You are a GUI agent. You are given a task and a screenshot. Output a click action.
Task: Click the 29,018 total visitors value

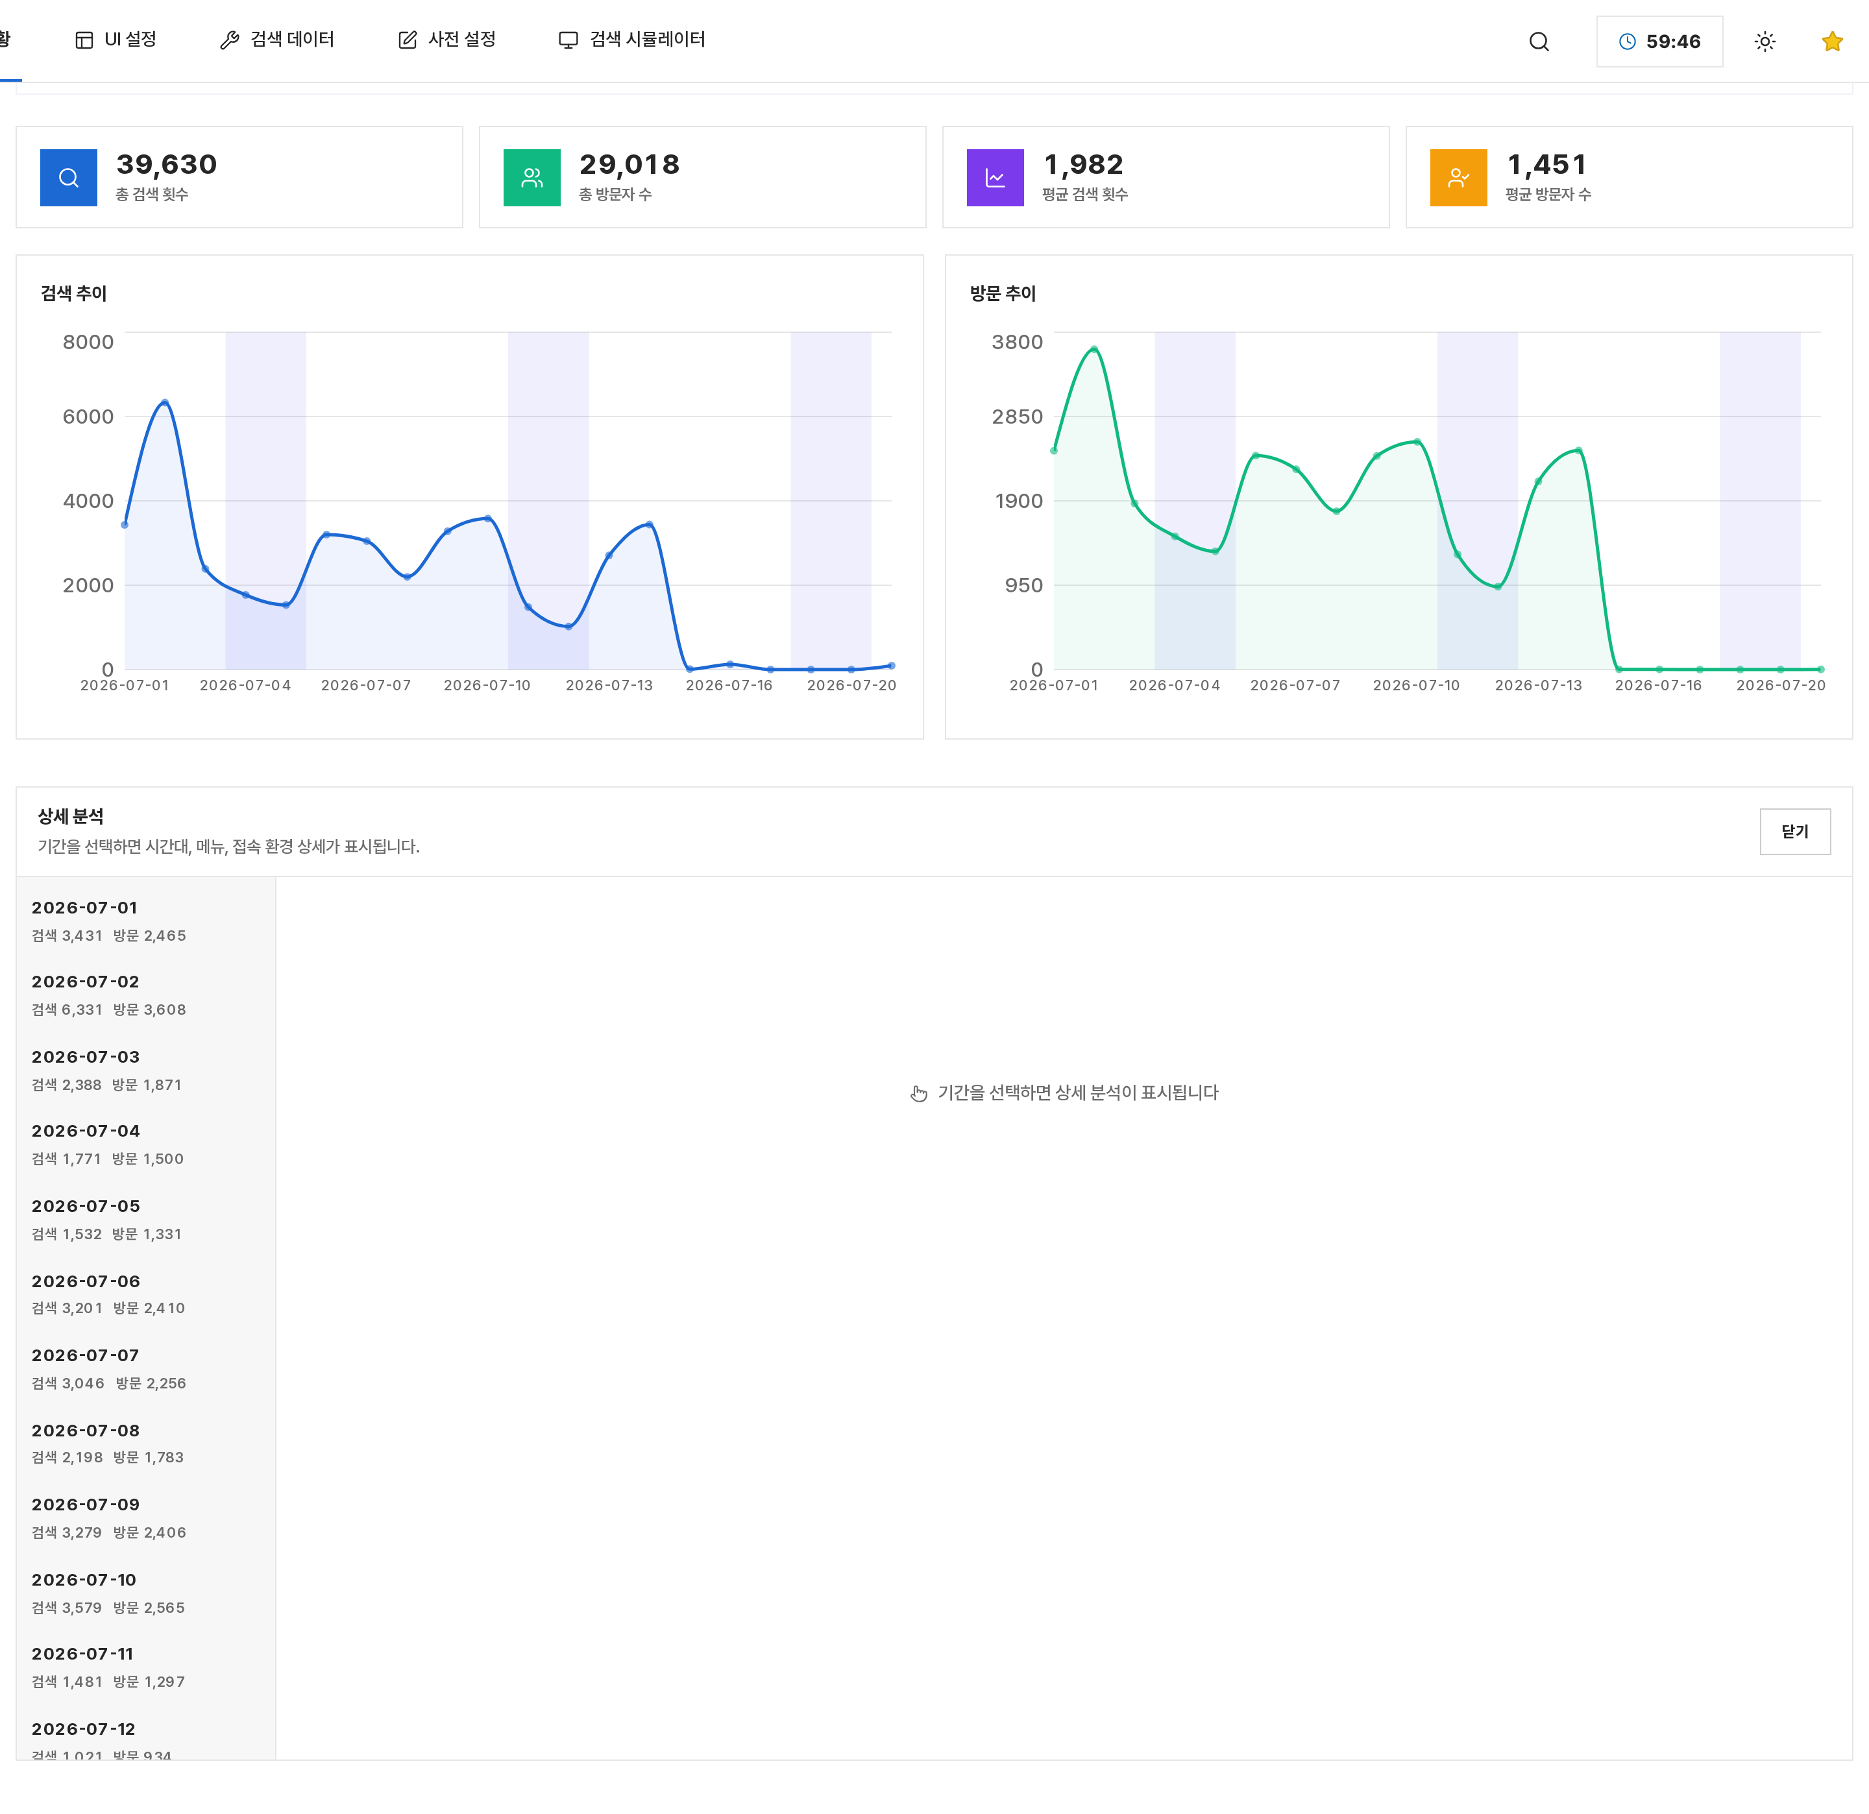pyautogui.click(x=629, y=164)
